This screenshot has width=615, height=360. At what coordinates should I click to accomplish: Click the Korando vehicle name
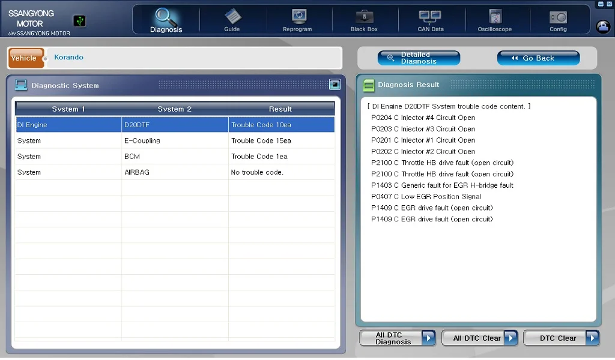coord(68,57)
